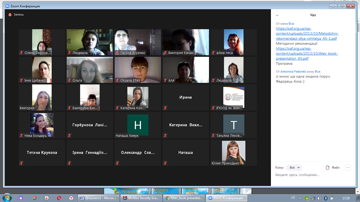
Task: Click the muted mic icon on Ирина's tile
Action: point(165,108)
